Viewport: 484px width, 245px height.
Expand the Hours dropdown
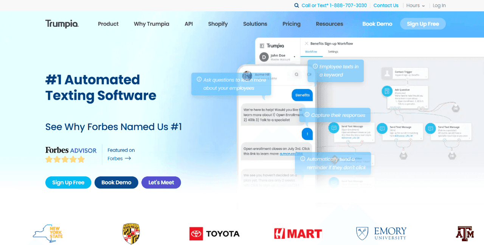pyautogui.click(x=416, y=6)
